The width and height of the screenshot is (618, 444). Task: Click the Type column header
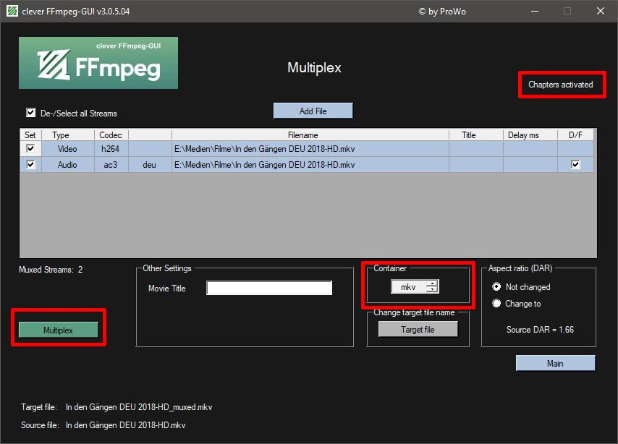[x=68, y=135]
